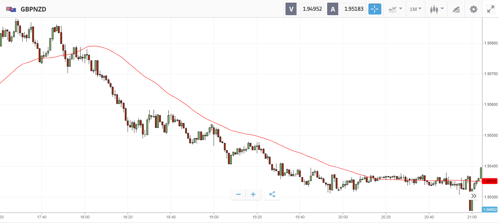Select the GBPNZD symbol name
Viewport: 499px width, 223px height.
(x=34, y=9)
